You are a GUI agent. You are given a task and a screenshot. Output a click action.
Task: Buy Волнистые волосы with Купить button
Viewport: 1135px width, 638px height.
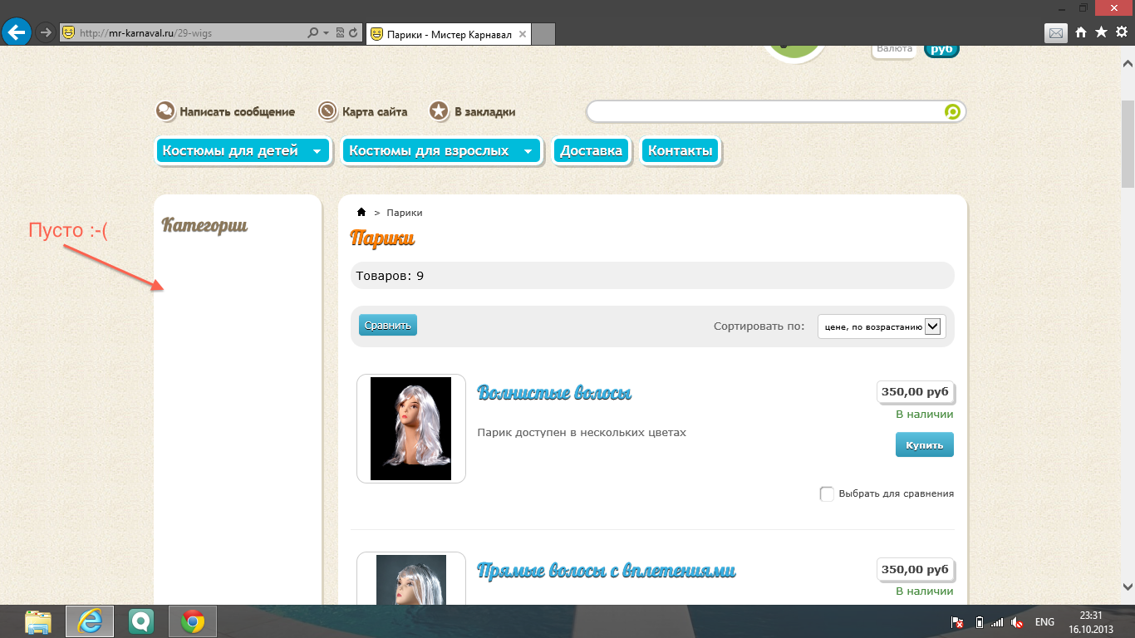point(925,445)
